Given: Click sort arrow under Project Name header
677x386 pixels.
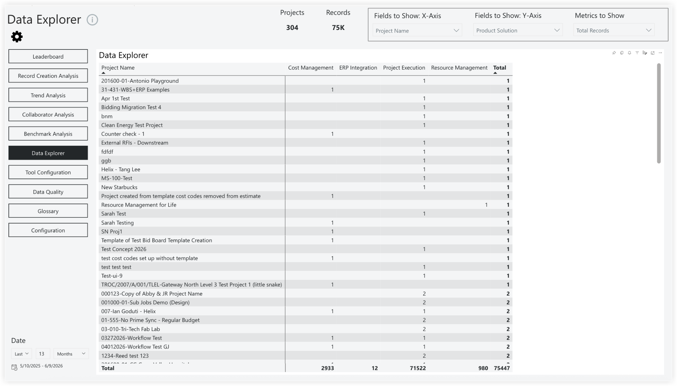Looking at the screenshot, I should pyautogui.click(x=104, y=73).
